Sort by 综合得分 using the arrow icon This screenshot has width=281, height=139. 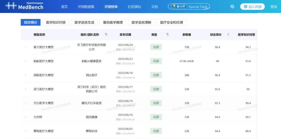pos(228,35)
